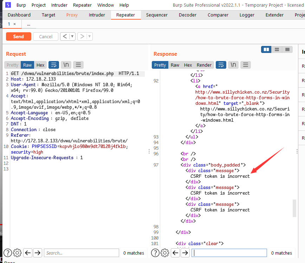Click the Response search field
The image size is (305, 263).
tap(229, 253)
